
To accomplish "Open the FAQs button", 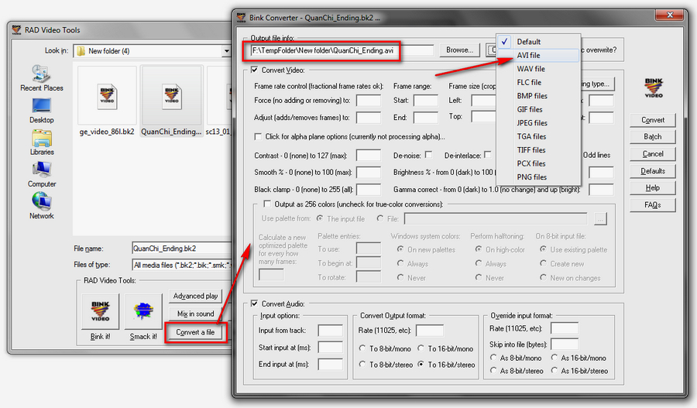I will (x=653, y=205).
